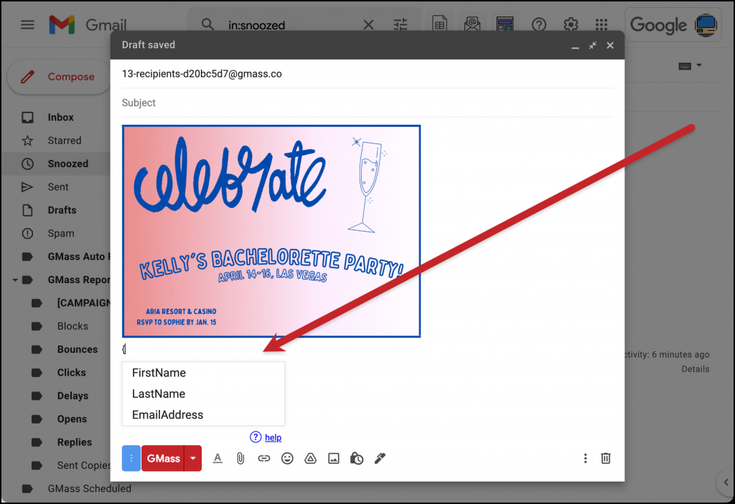
Task: Open GMass settings dropdown arrow
Action: tap(192, 458)
